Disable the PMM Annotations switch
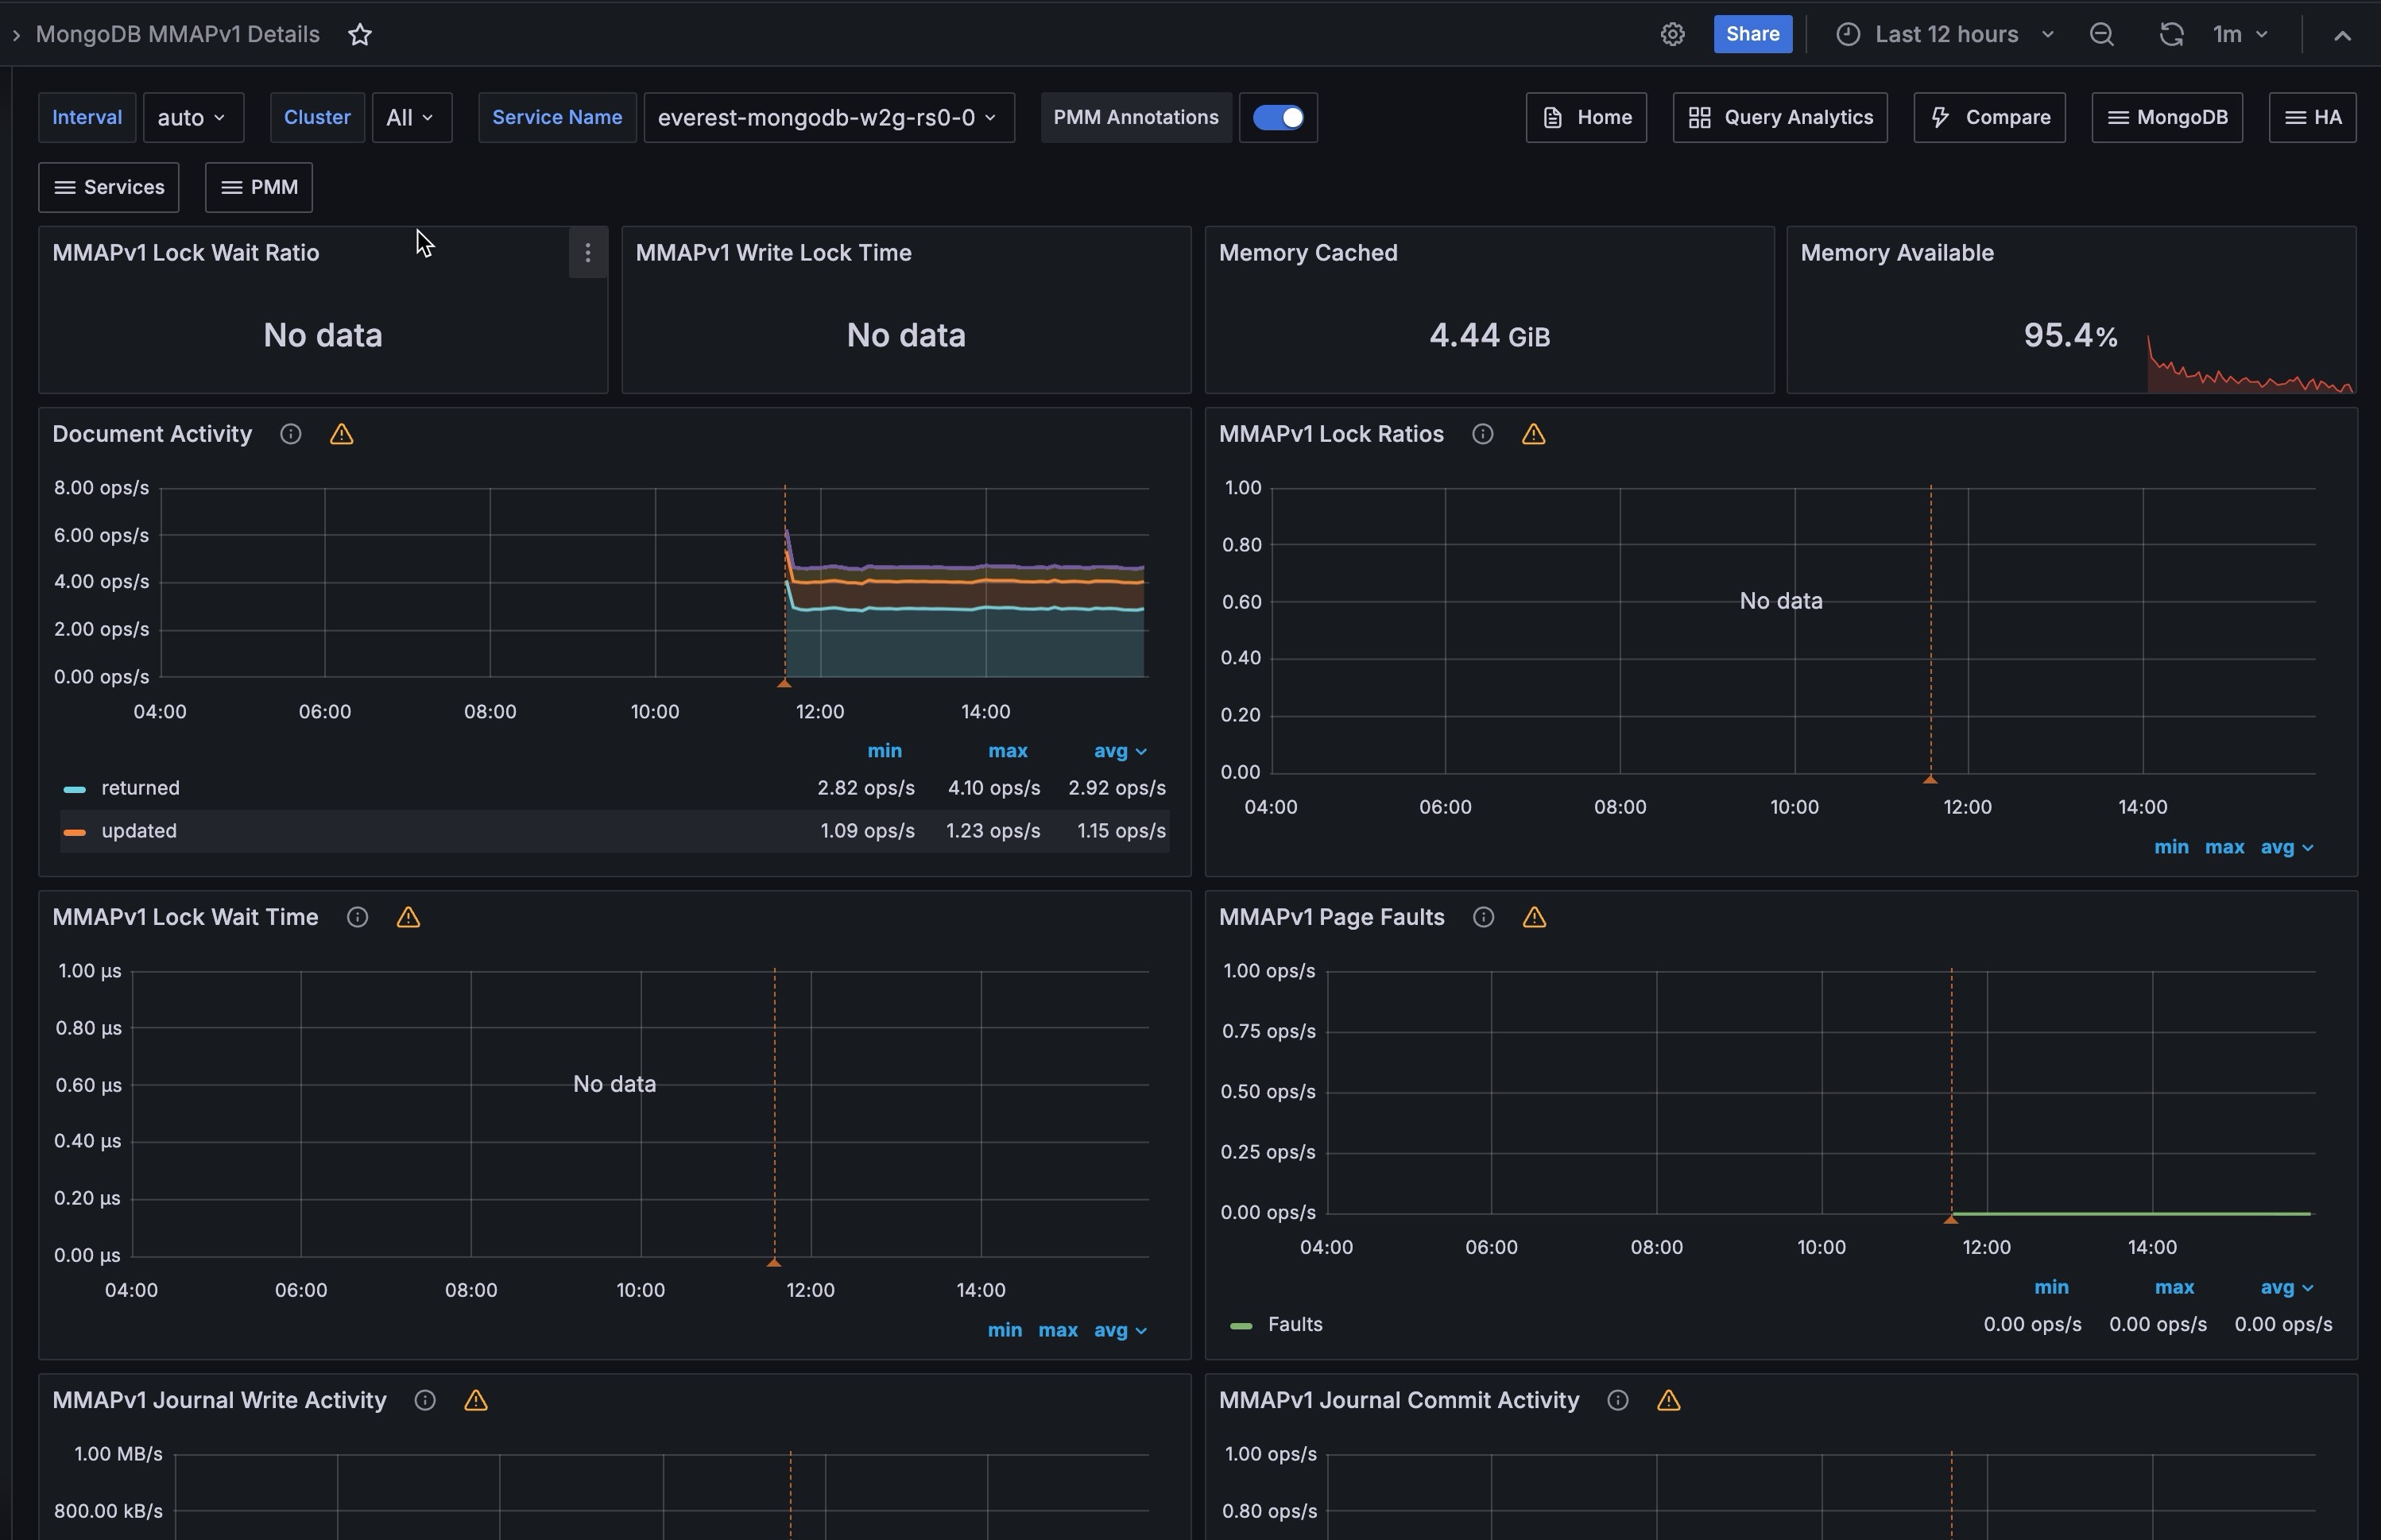The height and width of the screenshot is (1540, 2381). tap(1278, 118)
